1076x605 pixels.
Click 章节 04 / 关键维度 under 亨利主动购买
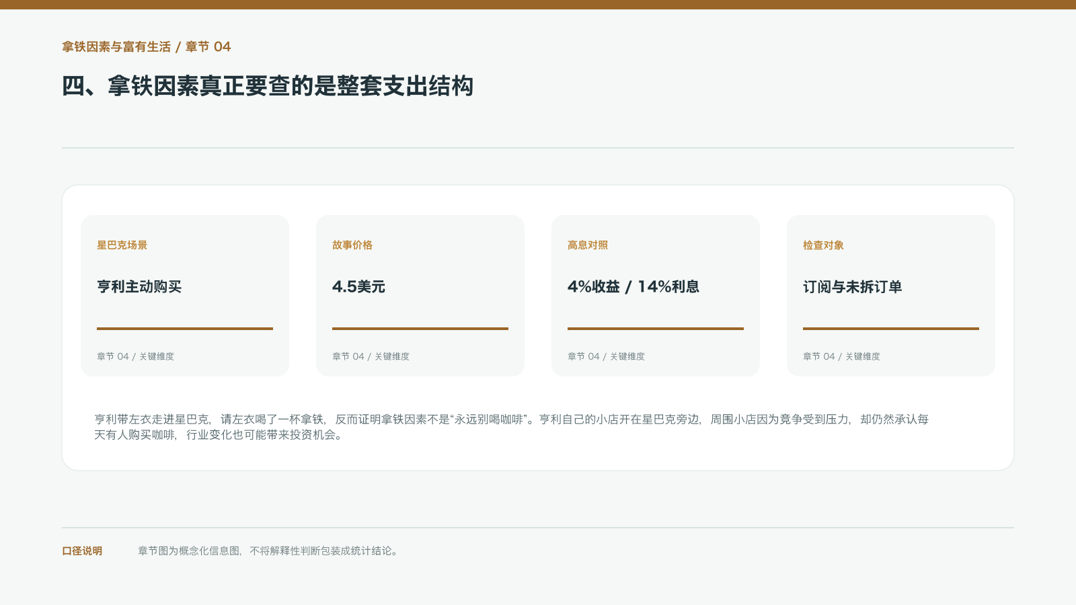135,356
